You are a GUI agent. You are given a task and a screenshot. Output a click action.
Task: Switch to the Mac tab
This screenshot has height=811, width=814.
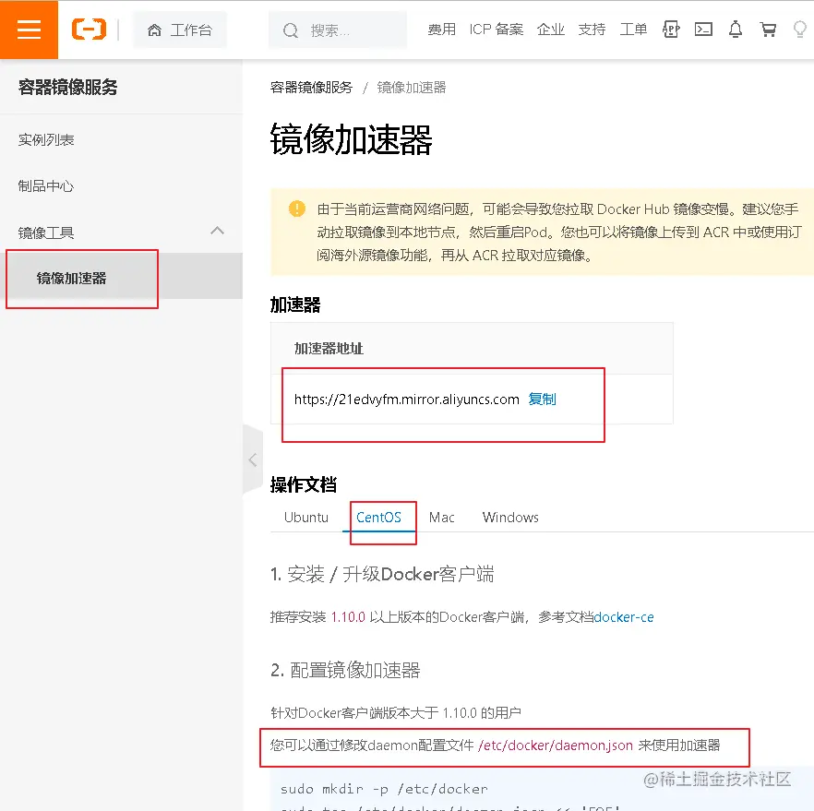tap(442, 518)
